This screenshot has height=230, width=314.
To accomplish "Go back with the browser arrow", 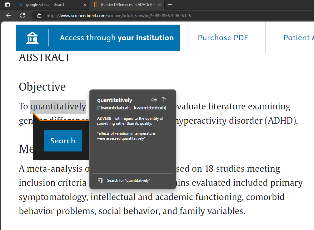I will pyautogui.click(x=9, y=16).
